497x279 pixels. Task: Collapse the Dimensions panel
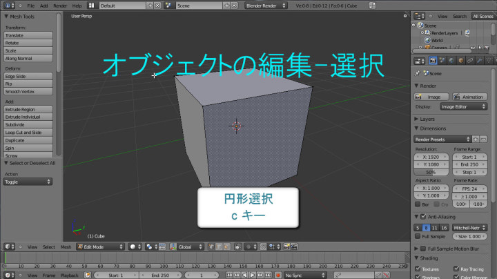point(433,128)
